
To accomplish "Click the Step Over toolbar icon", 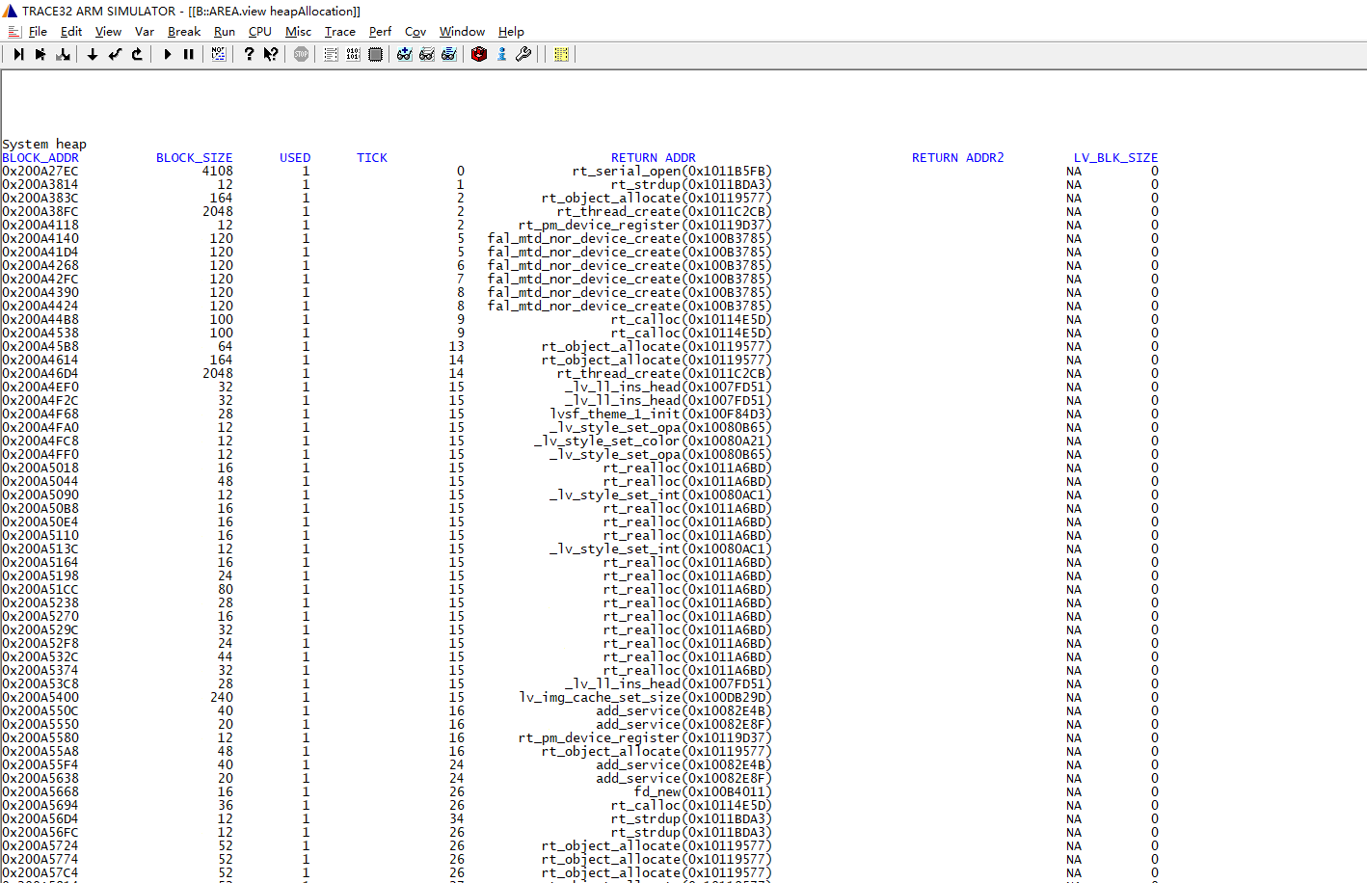I will point(40,55).
